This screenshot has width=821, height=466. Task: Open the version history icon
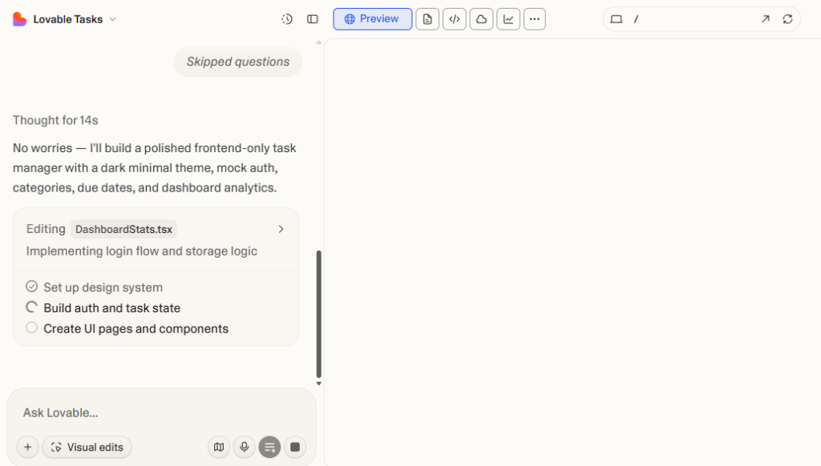point(287,18)
